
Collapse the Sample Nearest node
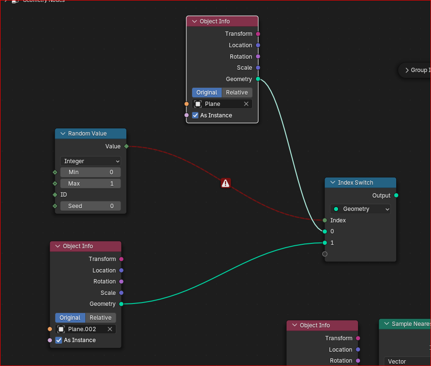point(387,324)
